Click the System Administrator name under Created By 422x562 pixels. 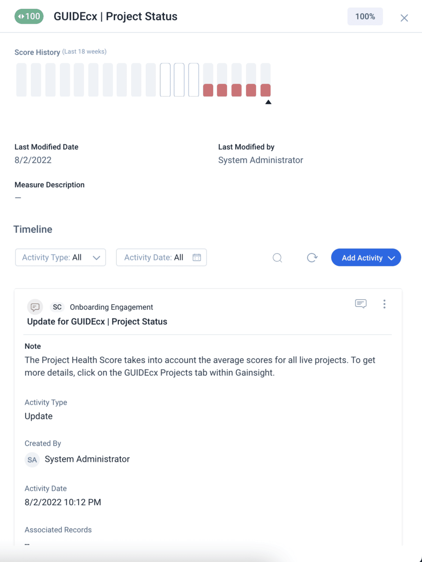click(x=87, y=459)
